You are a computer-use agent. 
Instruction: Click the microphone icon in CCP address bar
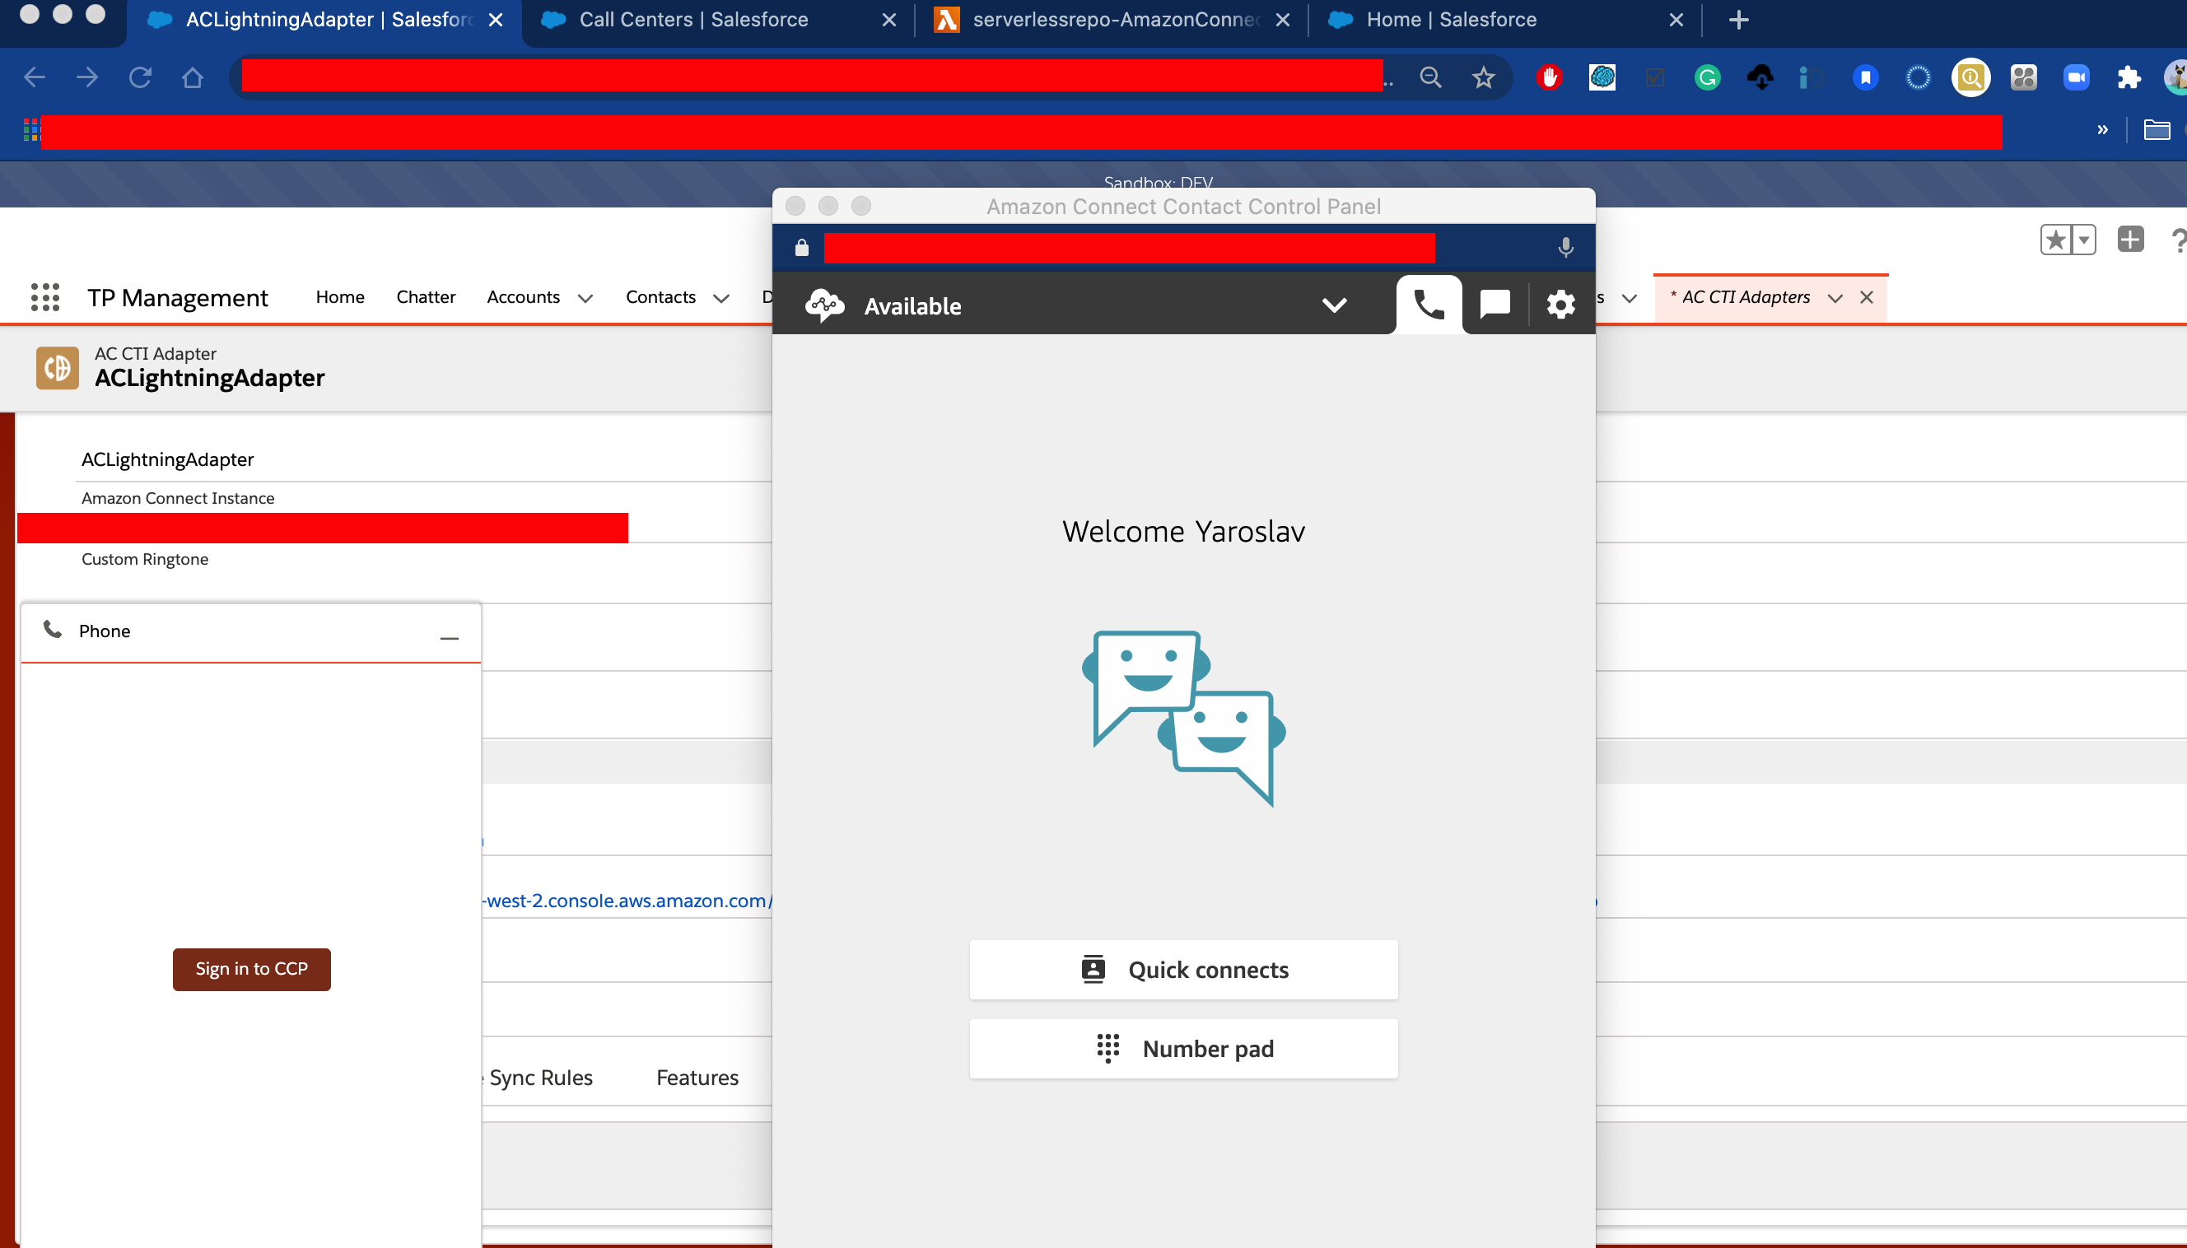[1565, 248]
